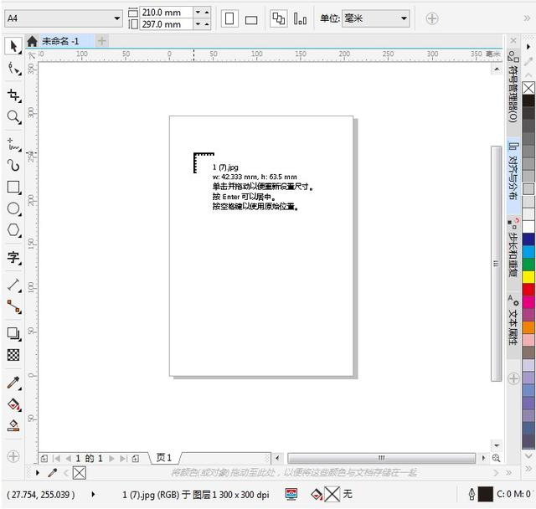Select 页 1 page tab
Image resolution: width=536 pixels, height=509 pixels.
(164, 457)
